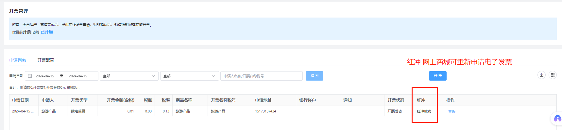The height and width of the screenshot is (130, 562).
Task: Click the 开票金额(含税) column header
Action: coord(120,100)
